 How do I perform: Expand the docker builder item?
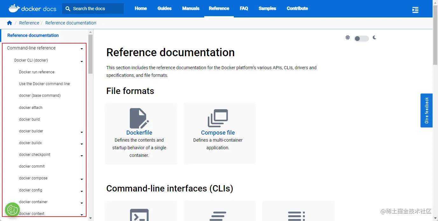pos(82,132)
